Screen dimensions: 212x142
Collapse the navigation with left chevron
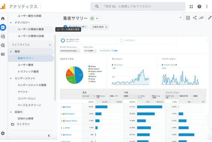[x=49, y=136]
